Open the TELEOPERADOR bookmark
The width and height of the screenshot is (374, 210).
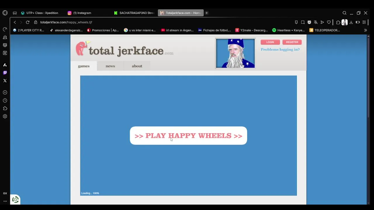tap(325, 30)
